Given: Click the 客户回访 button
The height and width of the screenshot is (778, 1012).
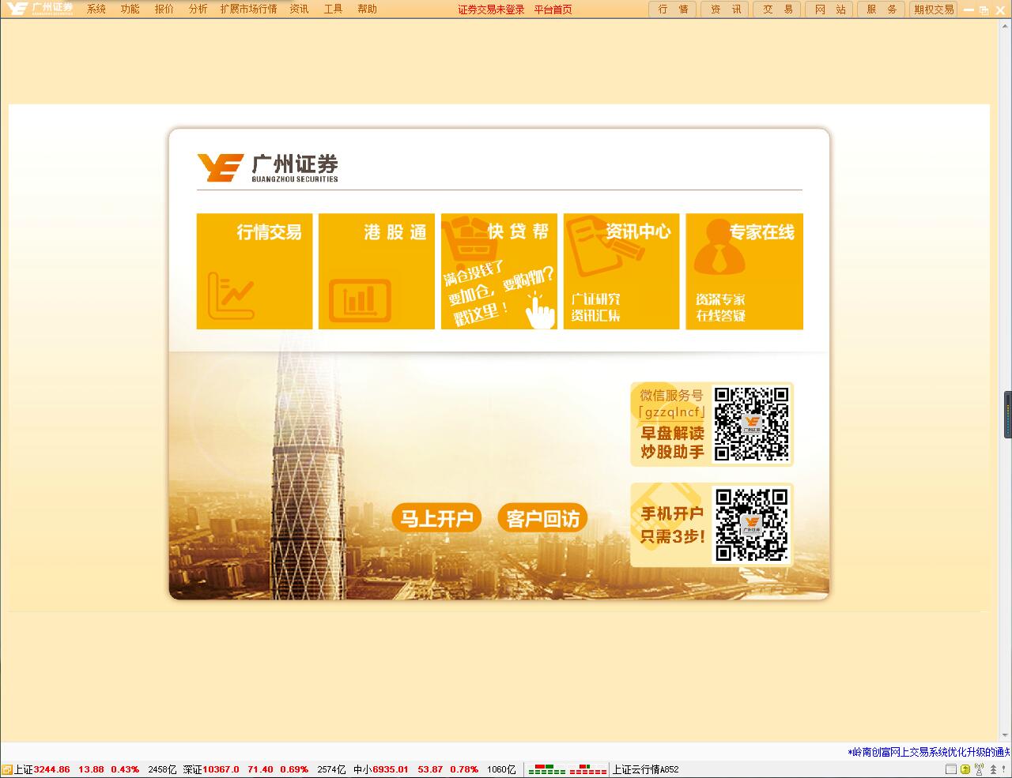Looking at the screenshot, I should coord(542,518).
